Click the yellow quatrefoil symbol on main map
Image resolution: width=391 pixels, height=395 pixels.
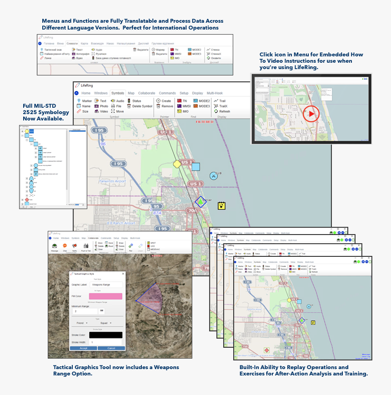(177, 164)
